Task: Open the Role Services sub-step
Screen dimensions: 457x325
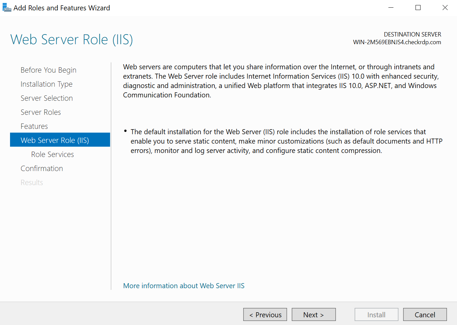Action: coord(53,154)
